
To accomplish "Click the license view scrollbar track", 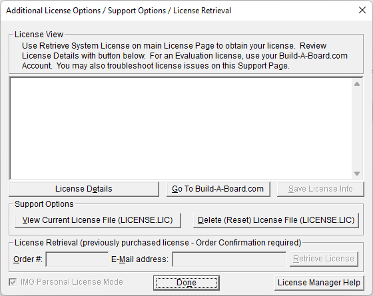I will coord(357,128).
